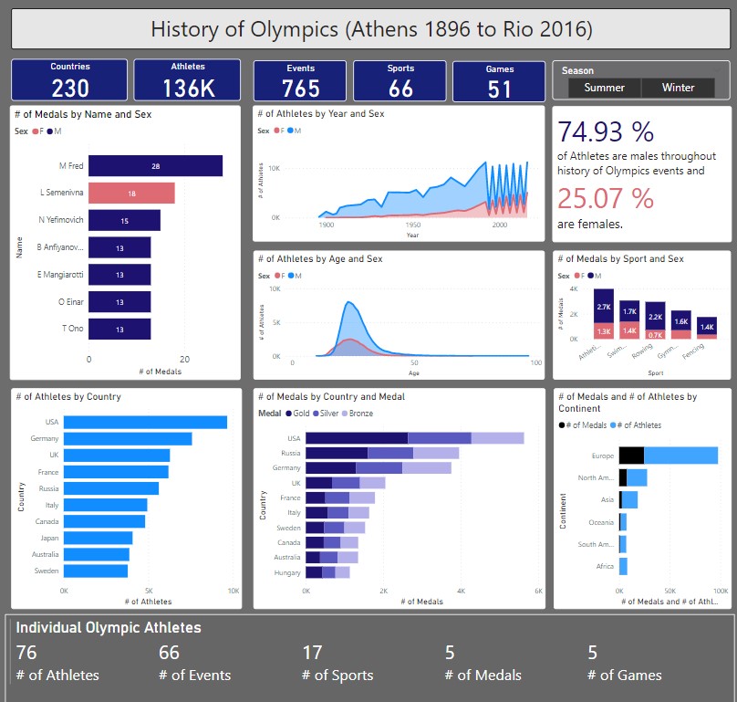This screenshot has height=702, width=737.
Task: Click the Germany bar in Athletes by Country
Action: click(128, 439)
